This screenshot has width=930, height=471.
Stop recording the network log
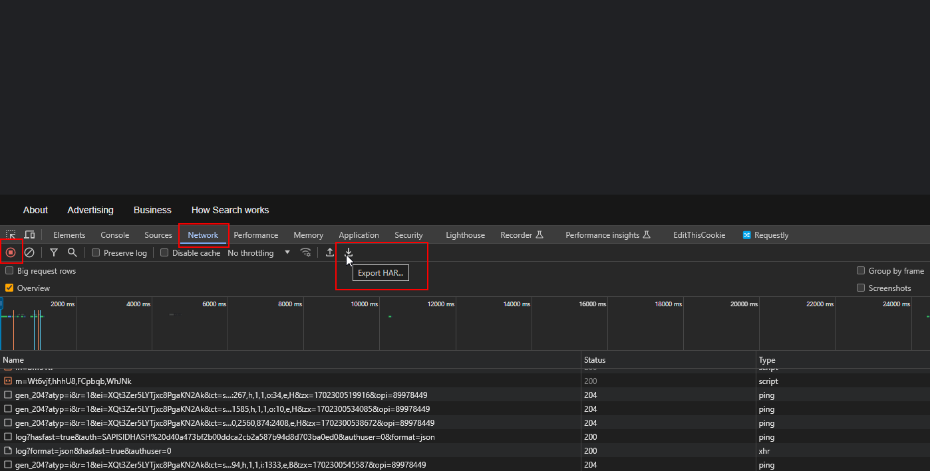point(11,252)
